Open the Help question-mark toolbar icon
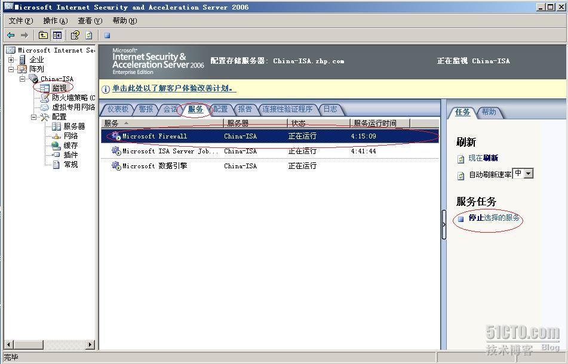Viewport: 568px width, 364px height. pyautogui.click(x=75, y=35)
